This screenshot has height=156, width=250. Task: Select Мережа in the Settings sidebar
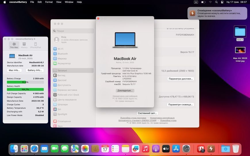pyautogui.click(x=73, y=58)
